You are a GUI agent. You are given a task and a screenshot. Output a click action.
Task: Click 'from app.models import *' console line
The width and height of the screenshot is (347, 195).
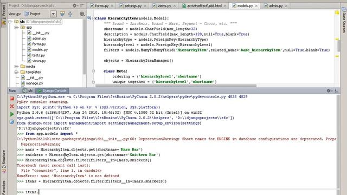(47, 134)
